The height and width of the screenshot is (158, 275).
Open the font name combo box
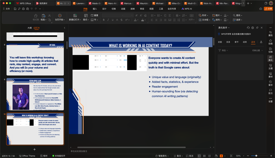113,16
